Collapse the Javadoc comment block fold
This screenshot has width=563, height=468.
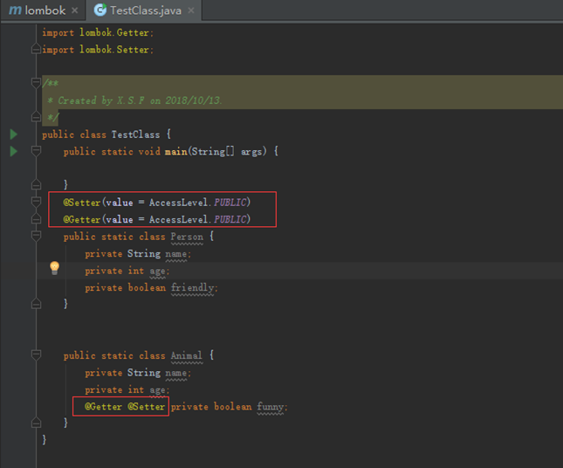click(36, 84)
